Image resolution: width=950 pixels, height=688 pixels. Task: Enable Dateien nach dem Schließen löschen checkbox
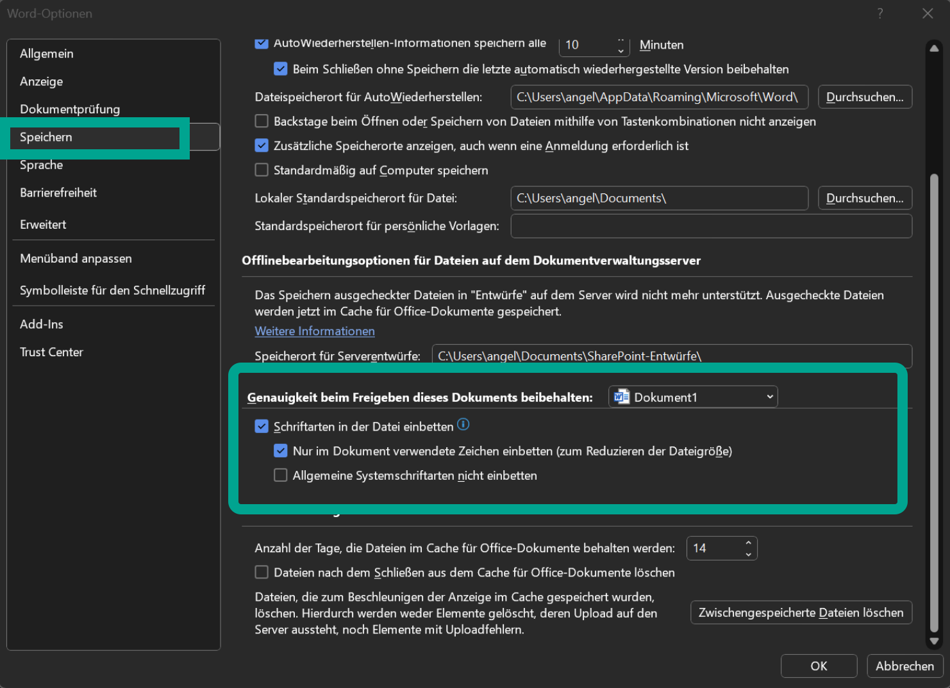(262, 572)
